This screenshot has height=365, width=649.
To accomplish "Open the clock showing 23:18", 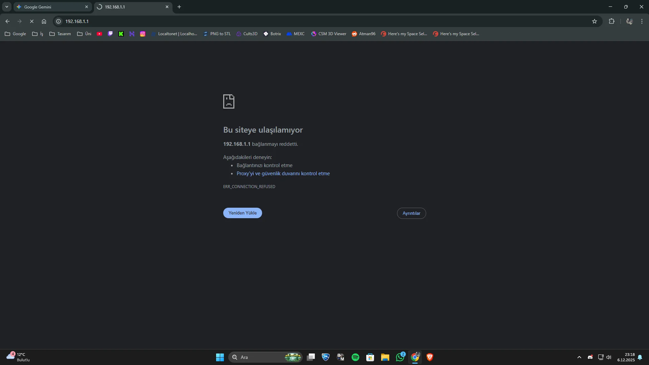I will 626,357.
